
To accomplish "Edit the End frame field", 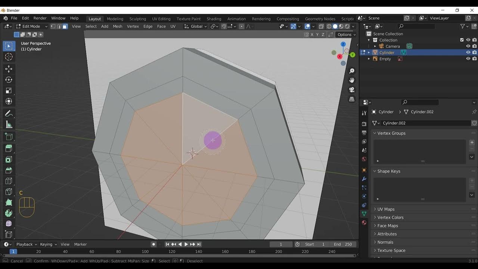I will pos(343,244).
